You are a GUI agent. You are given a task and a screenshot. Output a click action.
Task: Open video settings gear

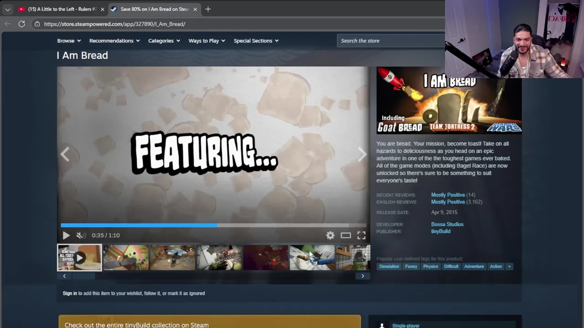click(x=330, y=235)
